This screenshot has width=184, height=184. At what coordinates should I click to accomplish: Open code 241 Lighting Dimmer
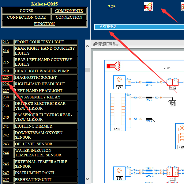pos(6,126)
